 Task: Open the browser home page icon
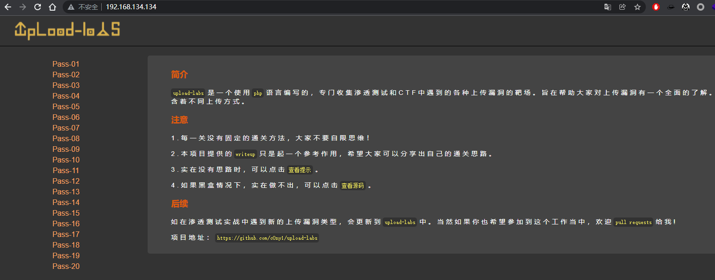click(x=52, y=7)
